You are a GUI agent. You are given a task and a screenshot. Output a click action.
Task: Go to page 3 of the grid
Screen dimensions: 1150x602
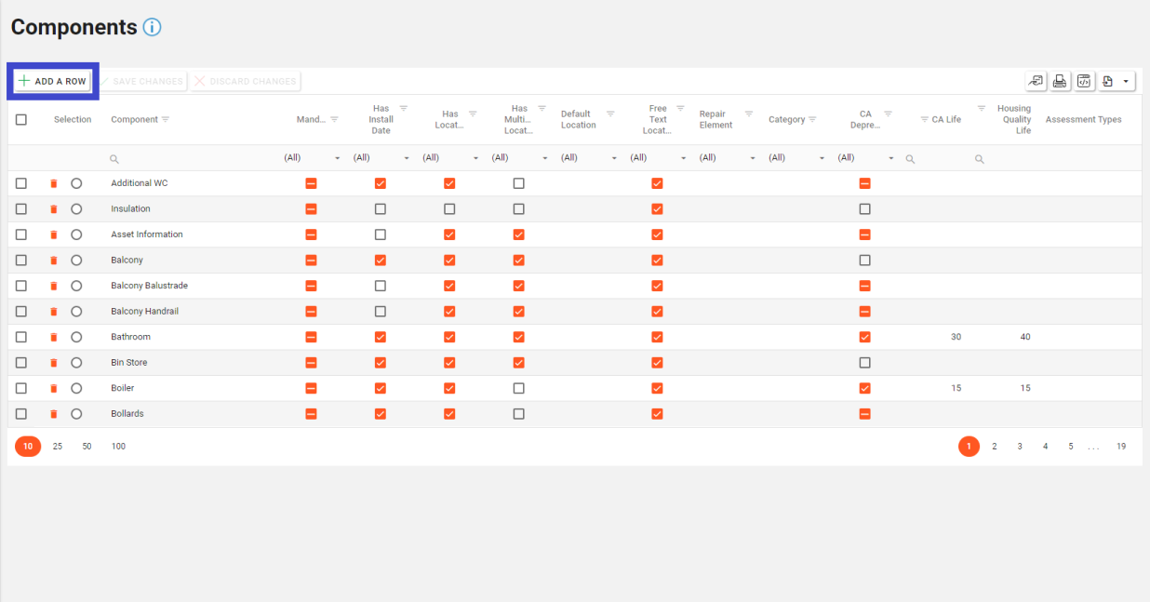[1020, 447]
